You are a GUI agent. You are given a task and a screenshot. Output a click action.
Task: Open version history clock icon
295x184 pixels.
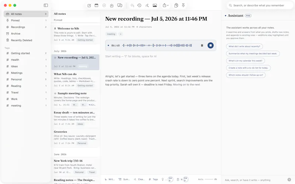point(139,6)
